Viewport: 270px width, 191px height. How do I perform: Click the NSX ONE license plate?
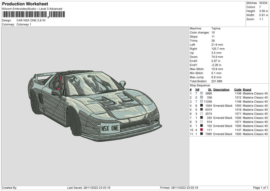(x=110, y=127)
